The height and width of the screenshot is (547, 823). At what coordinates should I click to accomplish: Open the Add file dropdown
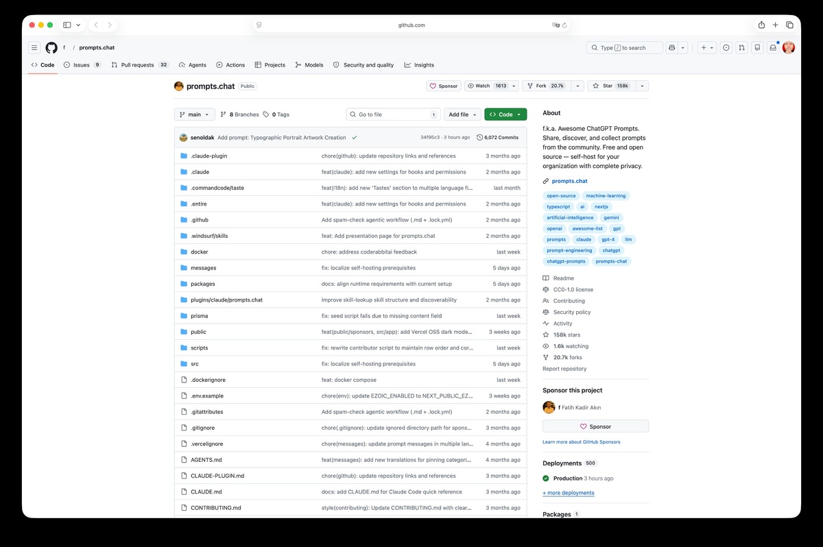pos(462,114)
